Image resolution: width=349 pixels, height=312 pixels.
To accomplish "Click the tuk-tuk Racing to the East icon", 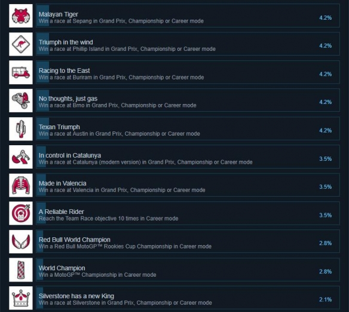I will tap(21, 72).
